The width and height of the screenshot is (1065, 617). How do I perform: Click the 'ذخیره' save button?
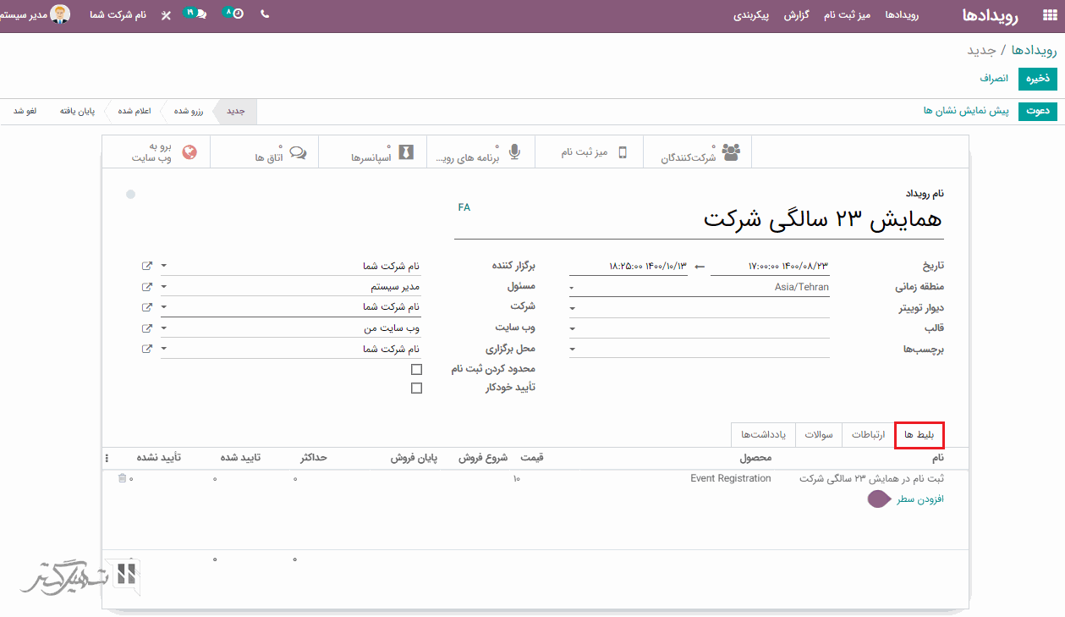click(x=1037, y=78)
